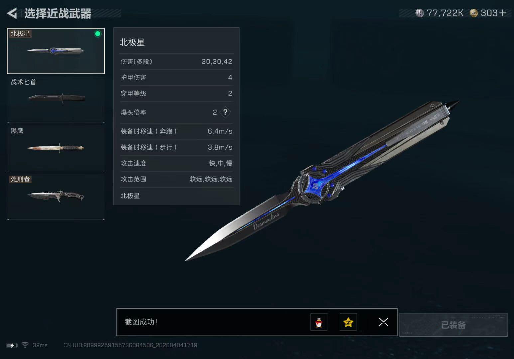Image resolution: width=514 pixels, height=359 pixels.
Task: Tap the Wi-Fi signal status icon
Action: point(25,345)
